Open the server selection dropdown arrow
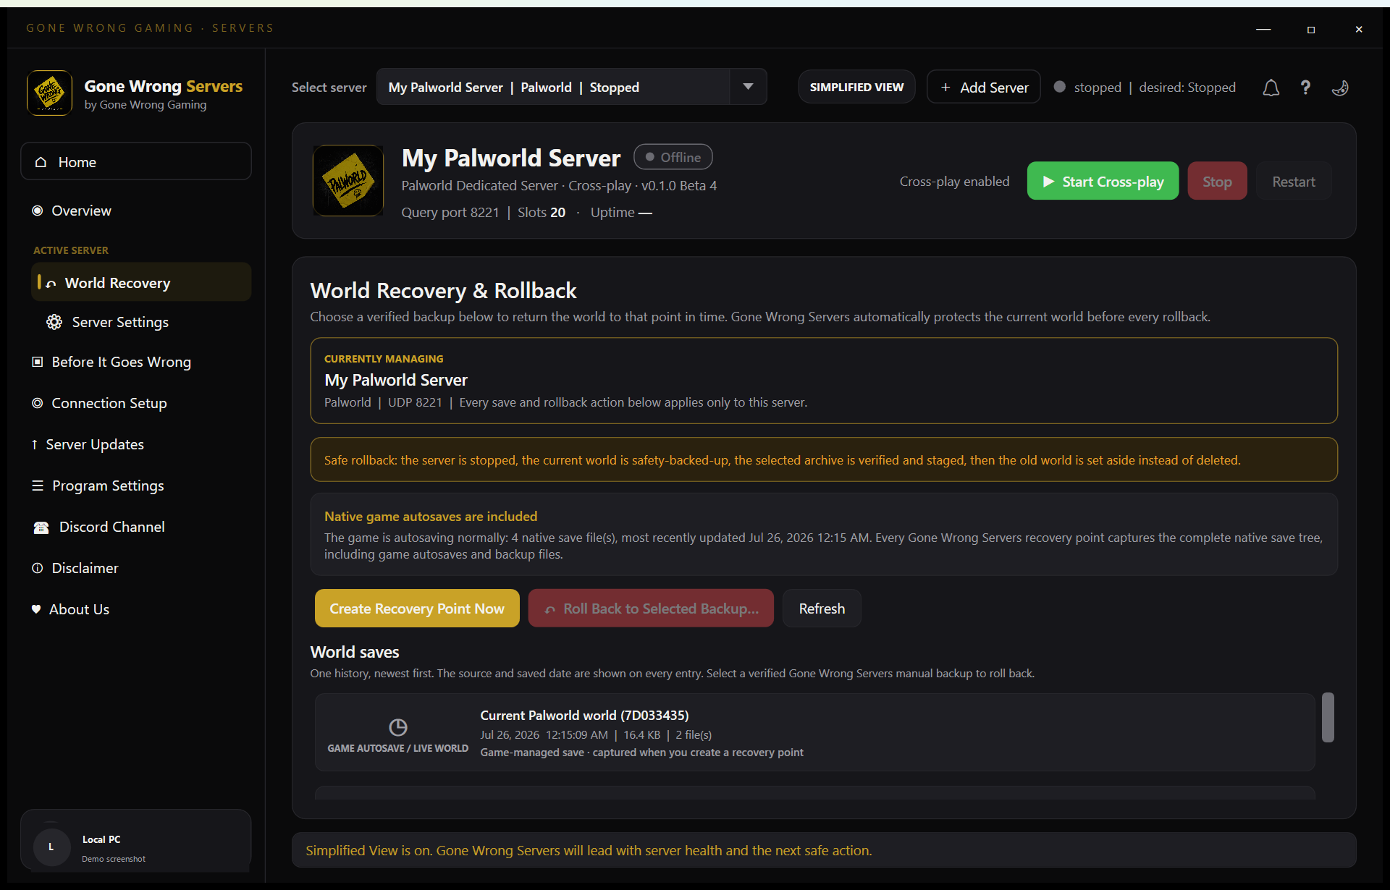1390x890 pixels. [x=748, y=87]
